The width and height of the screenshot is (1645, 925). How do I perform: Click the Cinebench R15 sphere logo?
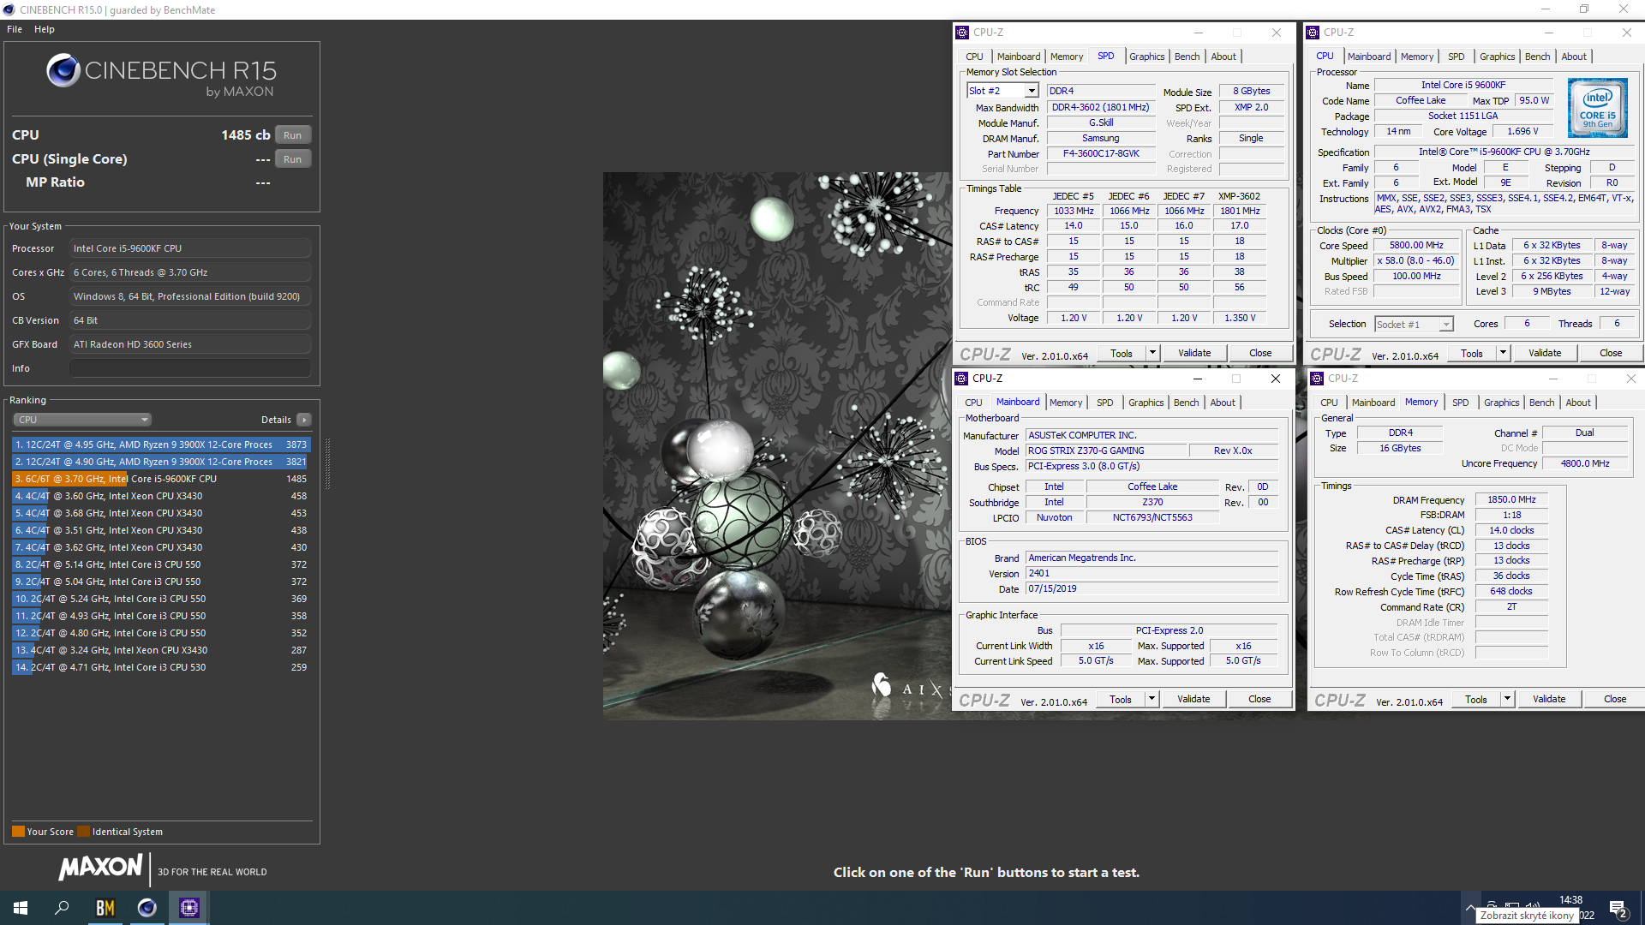coord(63,70)
